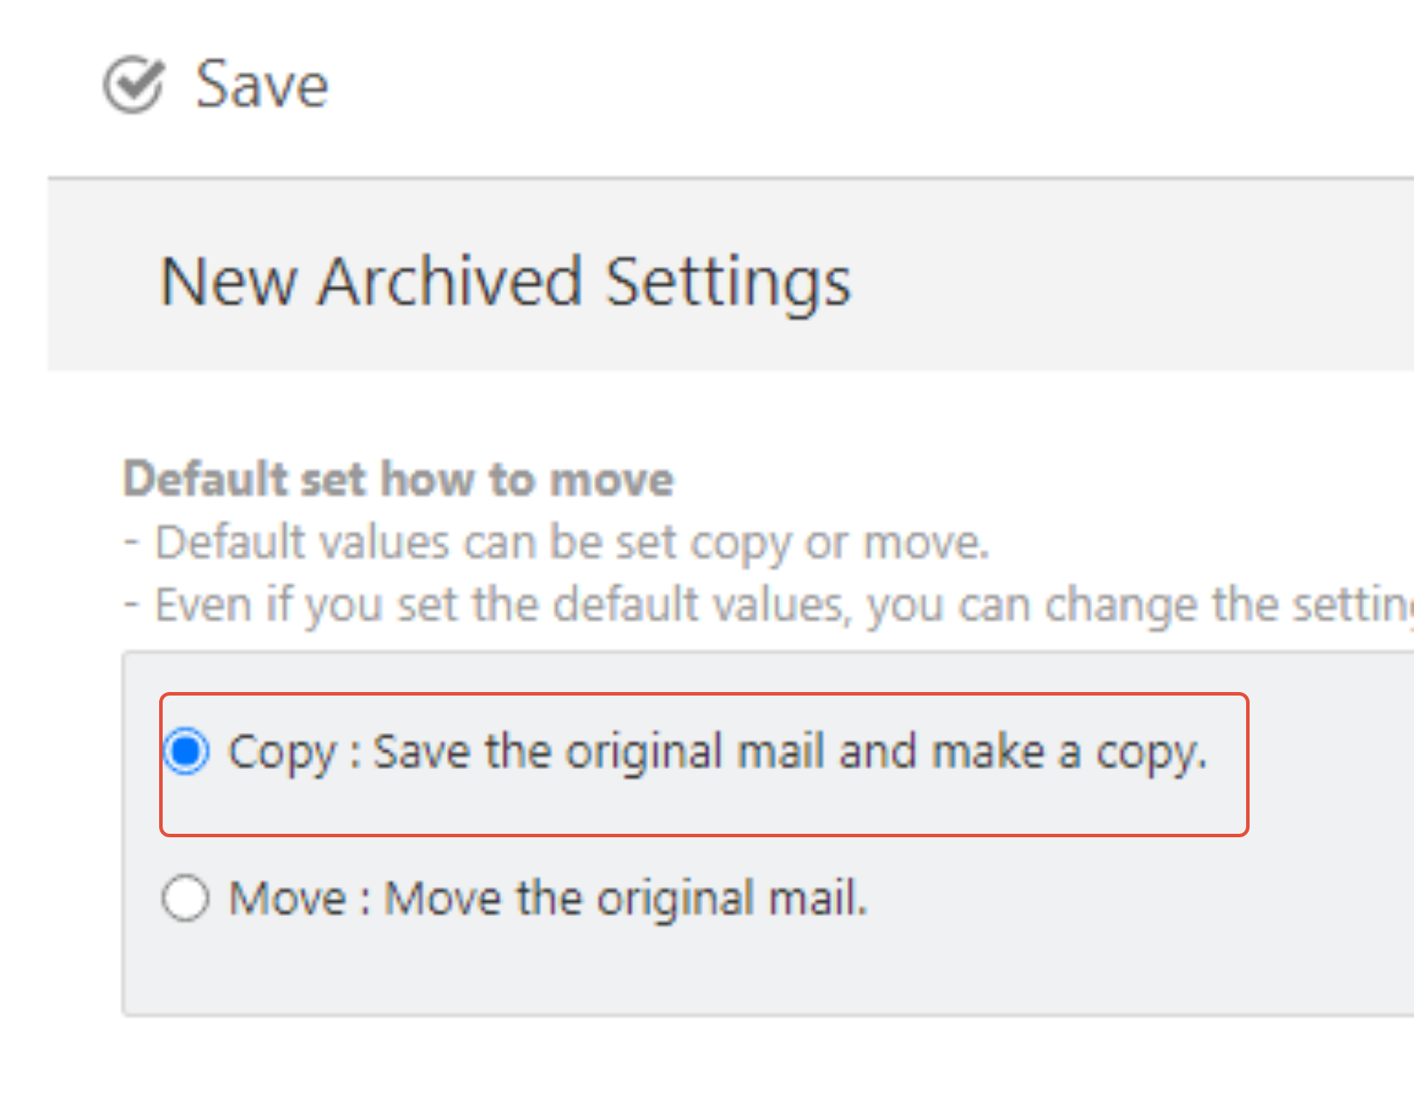Click the word 'Copy' before the colon
The width and height of the screenshot is (1414, 1098).
pyautogui.click(x=282, y=753)
